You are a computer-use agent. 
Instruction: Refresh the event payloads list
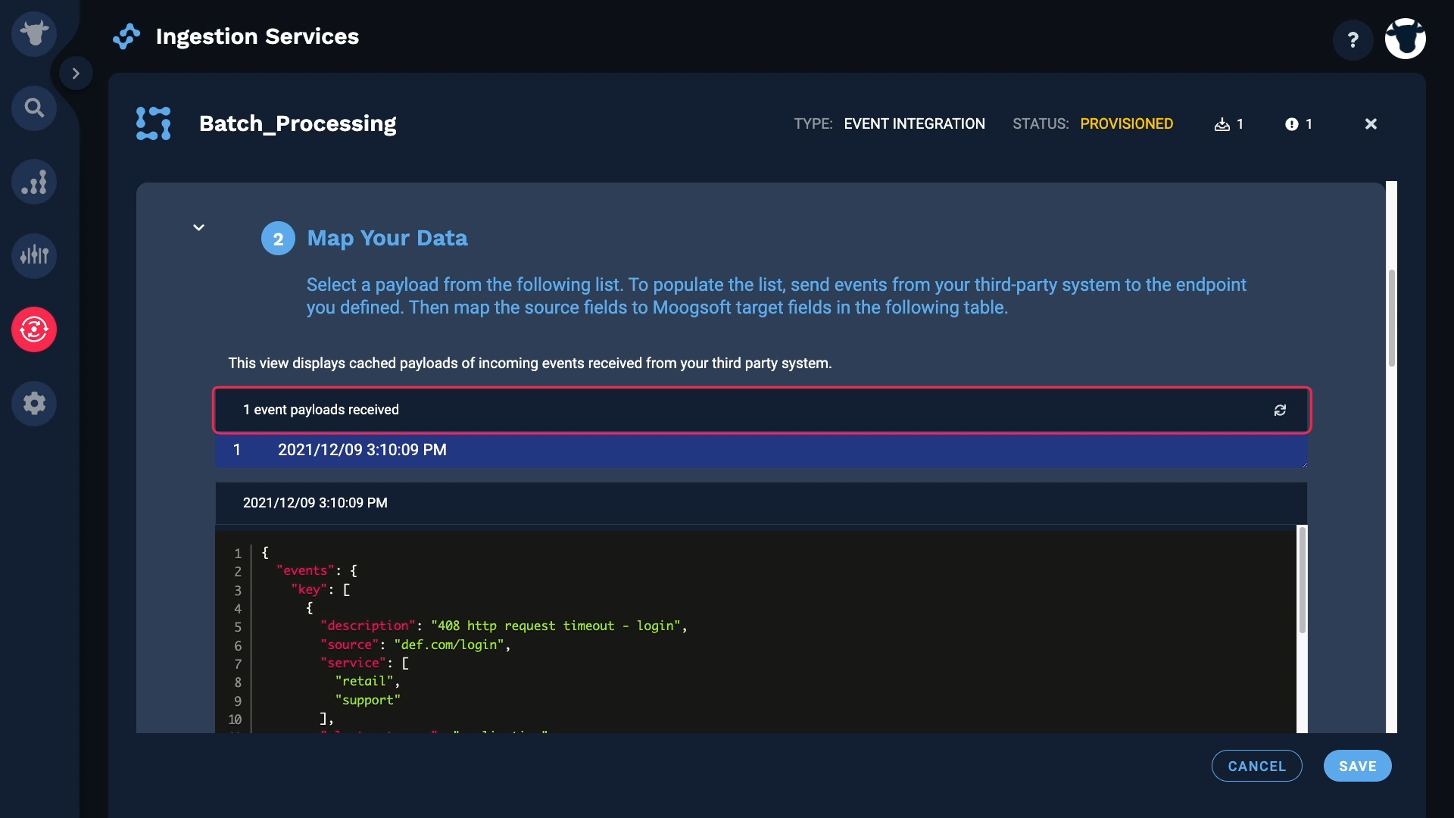point(1280,410)
